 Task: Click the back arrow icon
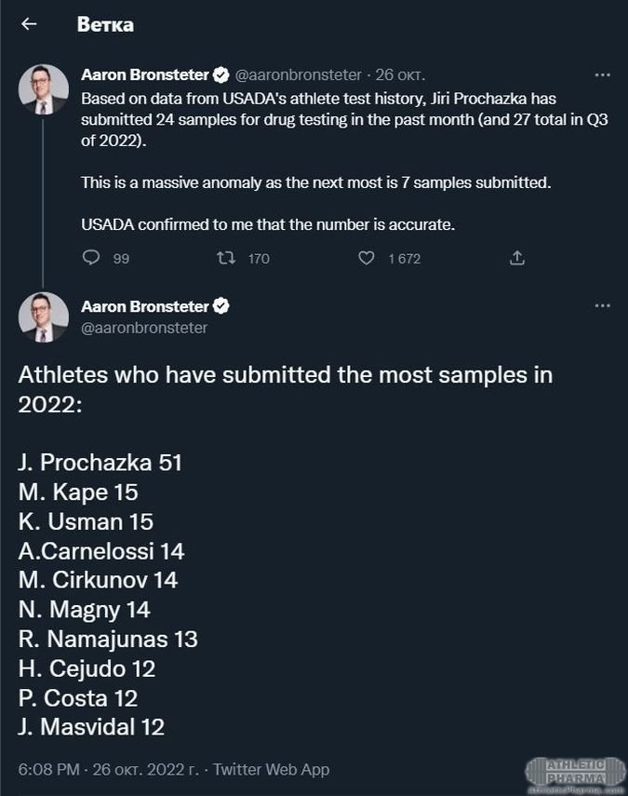click(29, 24)
